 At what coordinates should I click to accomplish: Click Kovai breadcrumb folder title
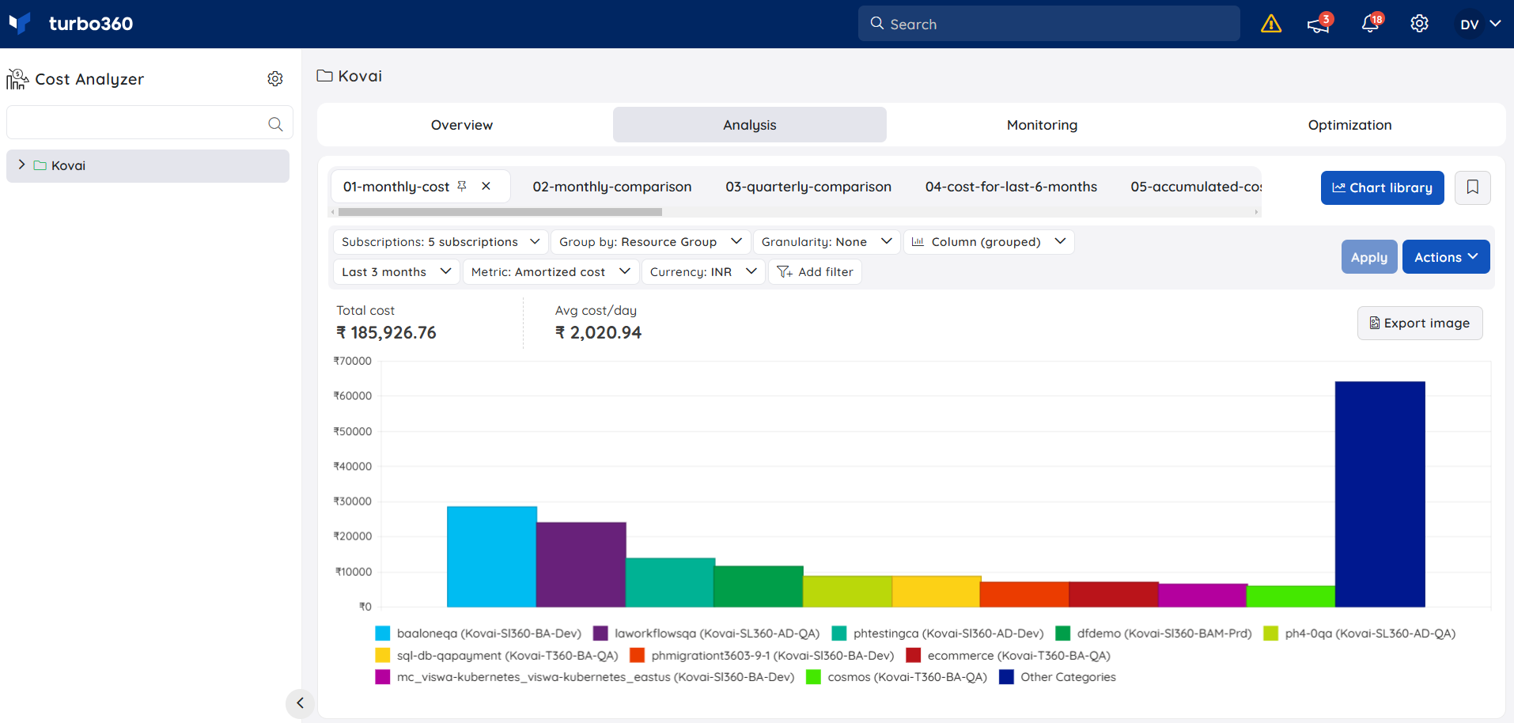[x=350, y=76]
